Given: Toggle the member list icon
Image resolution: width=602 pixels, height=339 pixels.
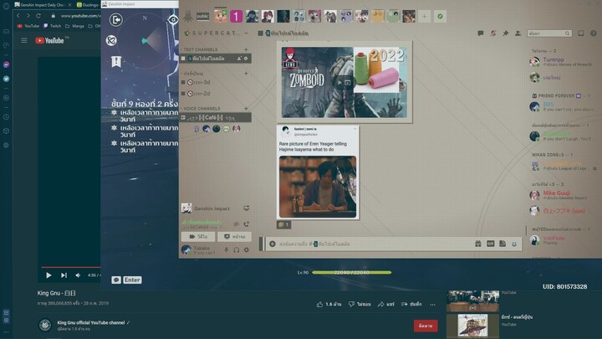Looking at the screenshot, I should pyautogui.click(x=518, y=33).
